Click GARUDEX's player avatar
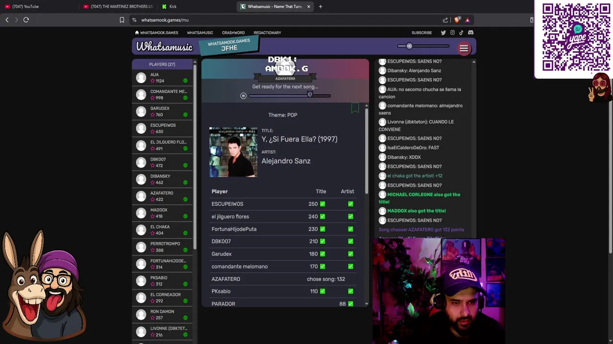The width and height of the screenshot is (613, 344). coord(141,111)
